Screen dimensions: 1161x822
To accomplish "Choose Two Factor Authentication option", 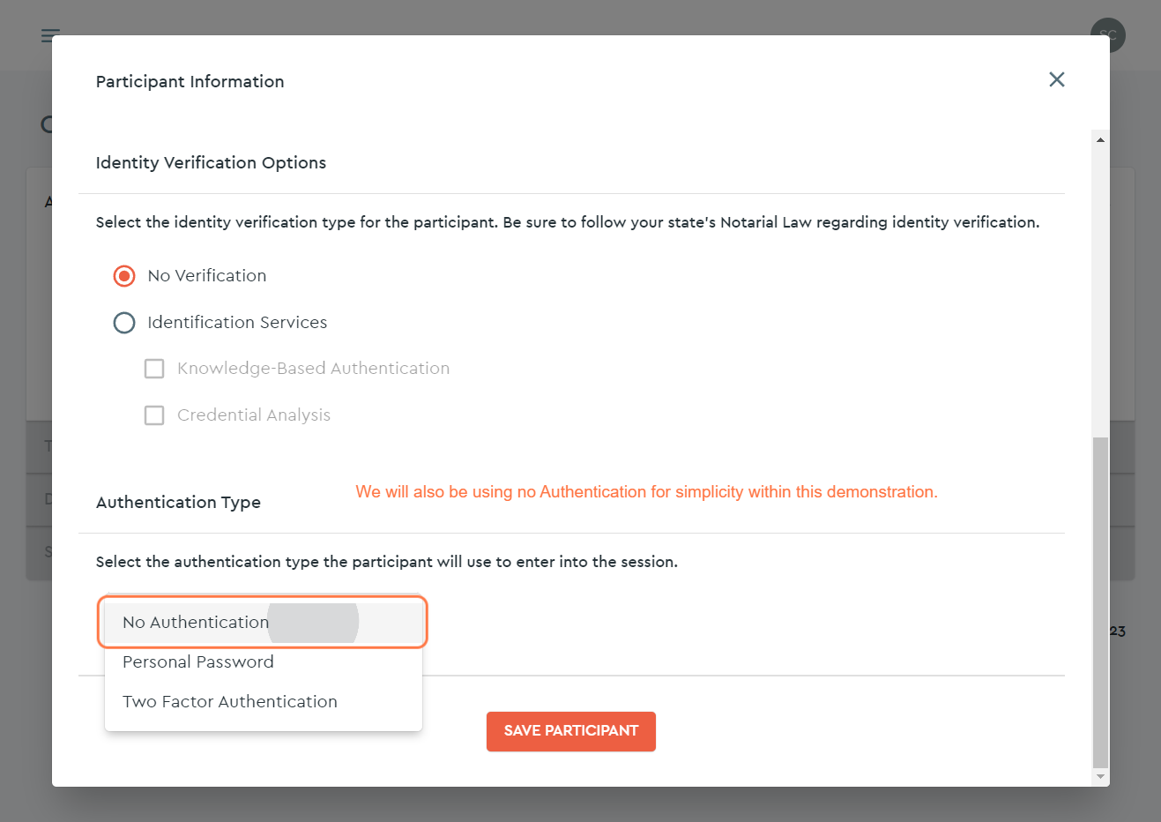I will [x=264, y=702].
